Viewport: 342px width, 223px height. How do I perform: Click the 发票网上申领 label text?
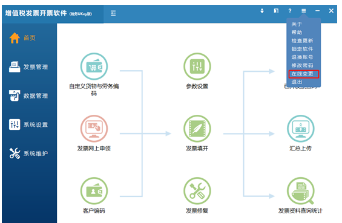point(94,149)
